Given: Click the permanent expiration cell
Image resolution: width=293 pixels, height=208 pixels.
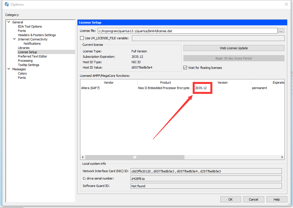Looking at the screenshot, I should (259, 88).
